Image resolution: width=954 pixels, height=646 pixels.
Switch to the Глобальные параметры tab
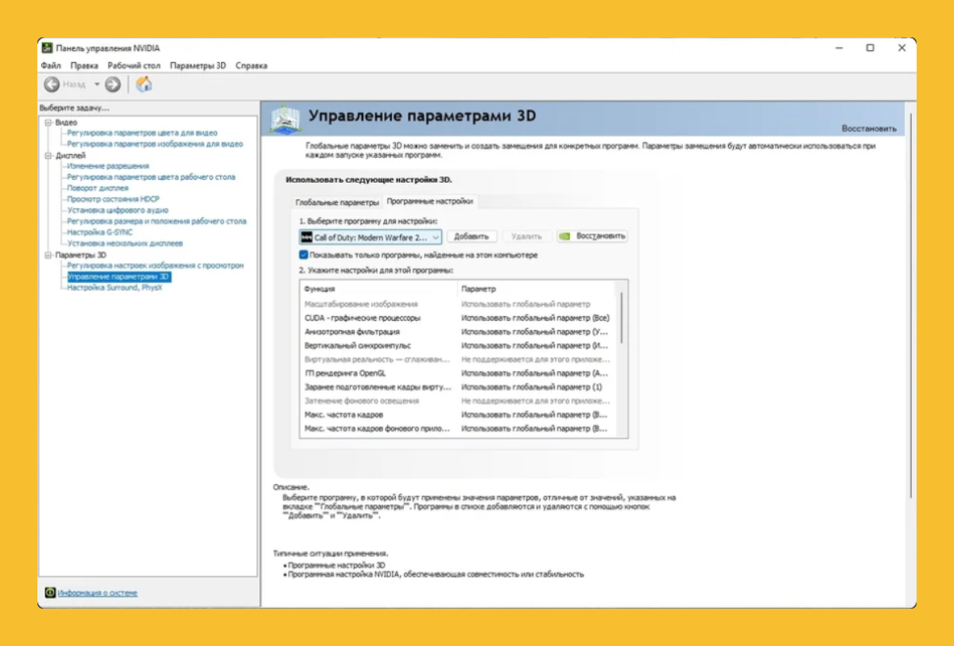click(337, 202)
